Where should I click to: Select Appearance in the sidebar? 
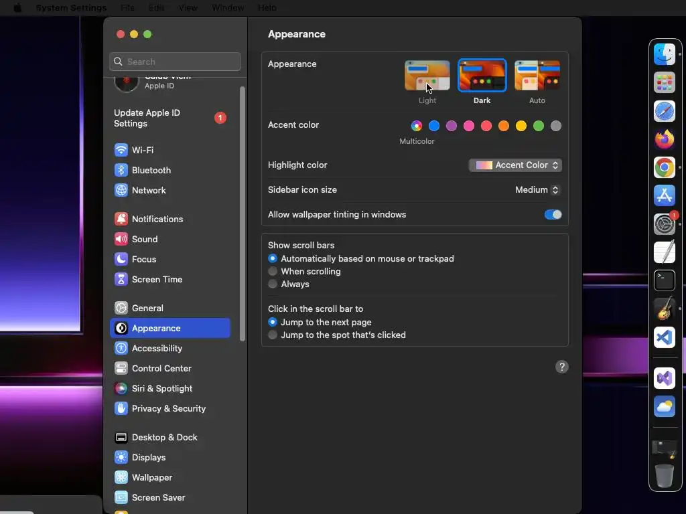pos(169,328)
